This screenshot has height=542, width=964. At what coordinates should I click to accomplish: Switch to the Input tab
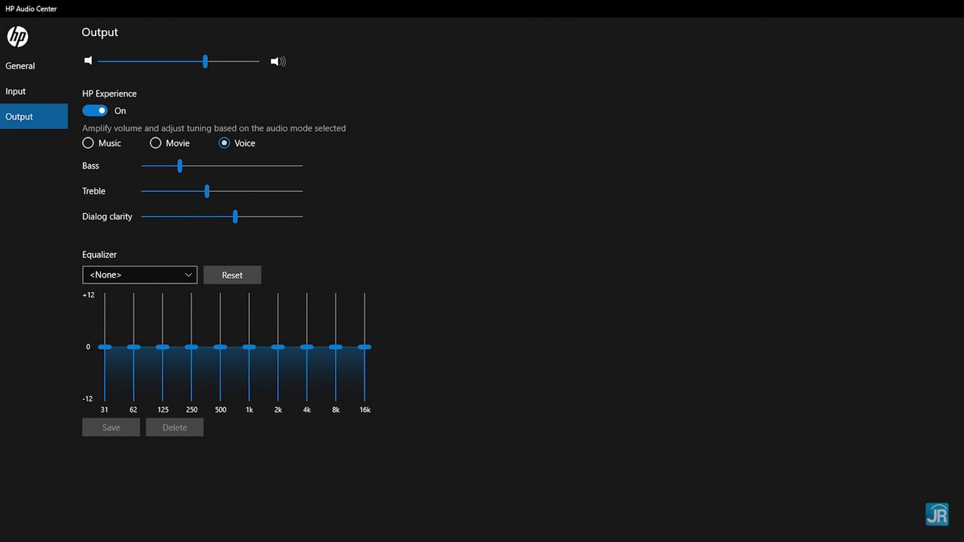pos(16,92)
